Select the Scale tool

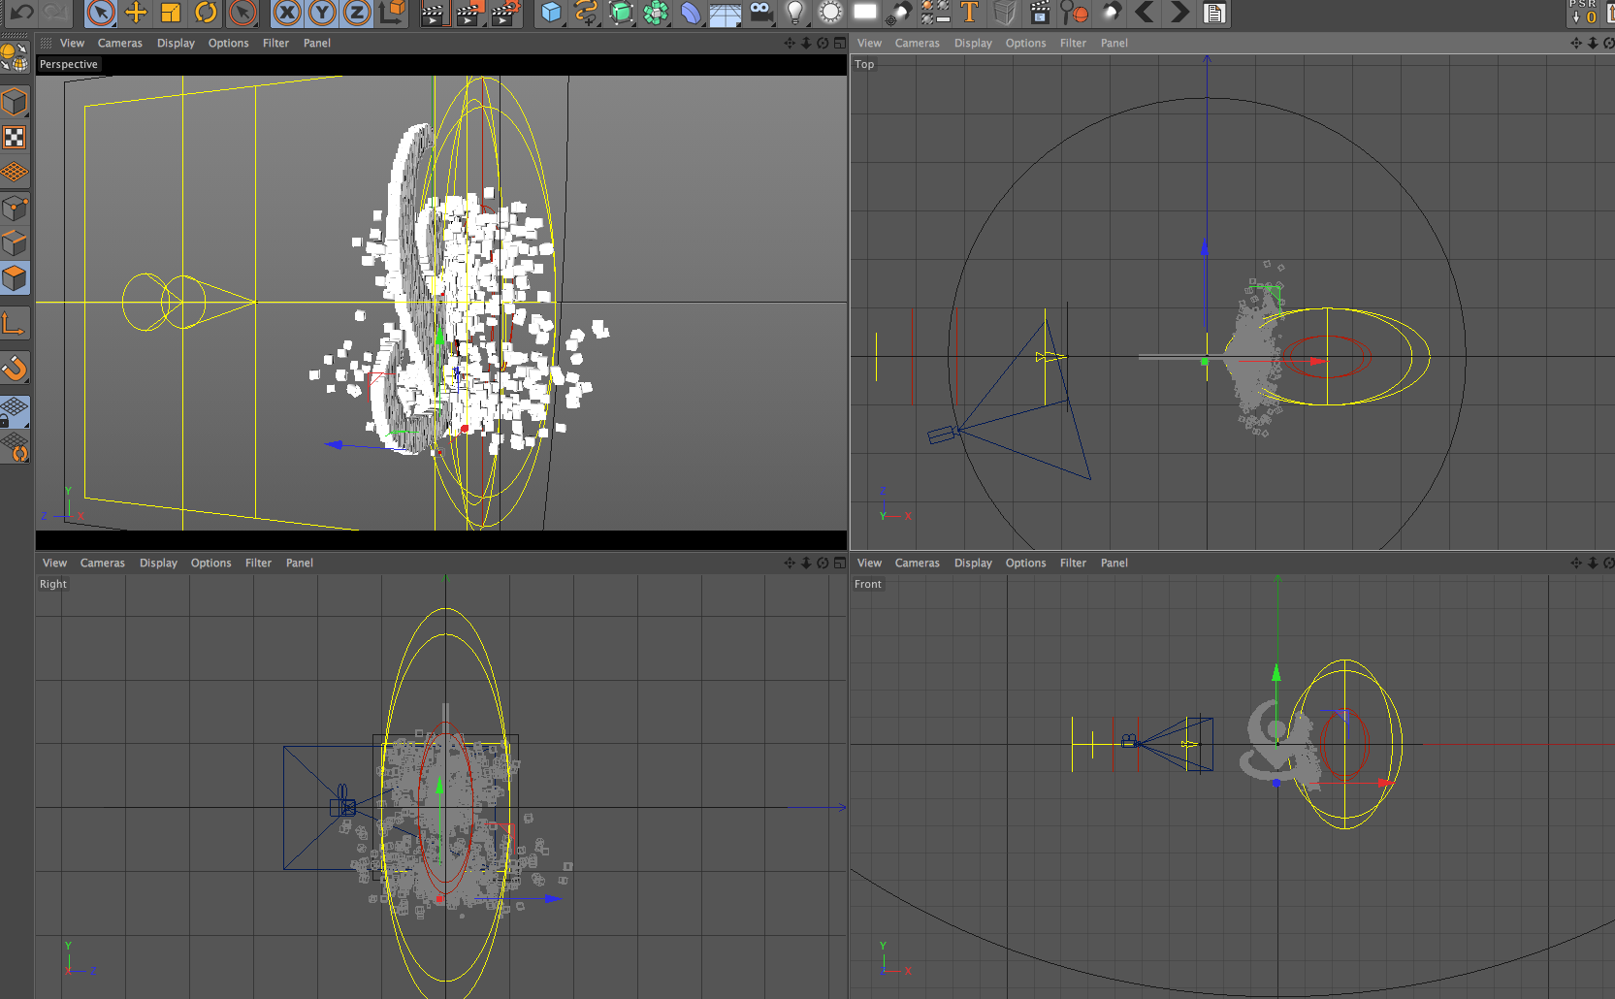pyautogui.click(x=171, y=13)
